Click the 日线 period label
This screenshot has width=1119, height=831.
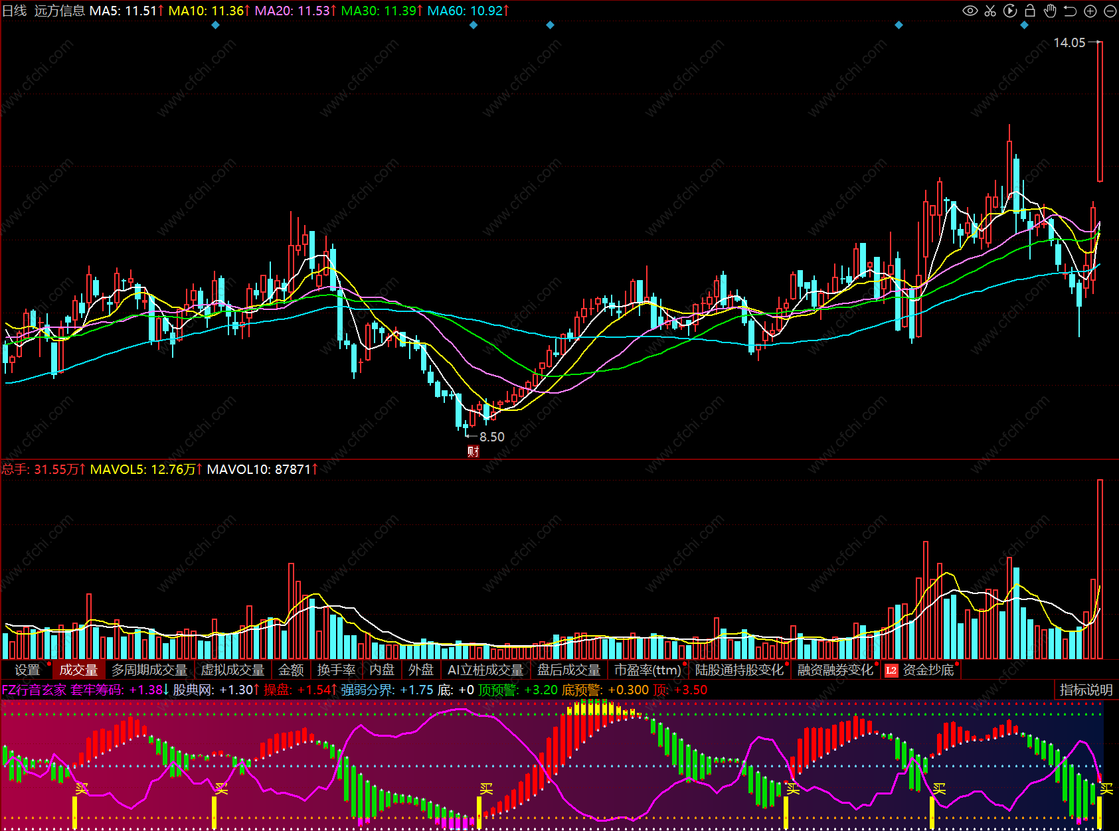pyautogui.click(x=15, y=11)
